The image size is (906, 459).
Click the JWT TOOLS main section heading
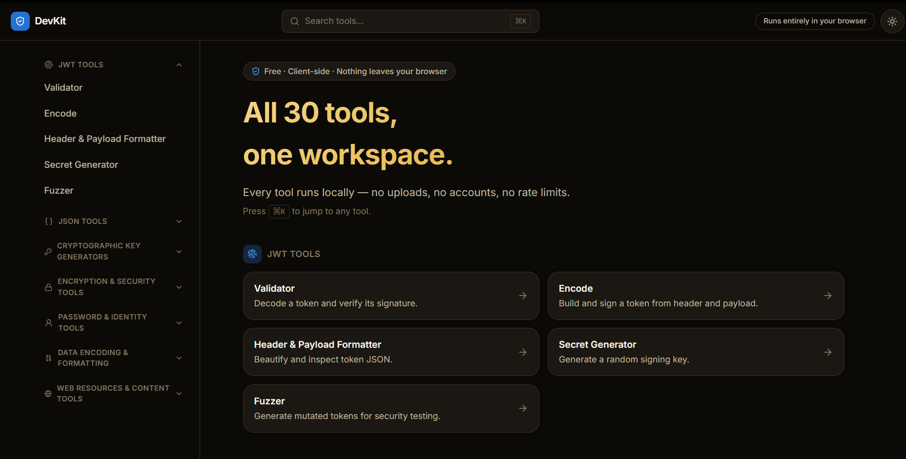pyautogui.click(x=293, y=254)
